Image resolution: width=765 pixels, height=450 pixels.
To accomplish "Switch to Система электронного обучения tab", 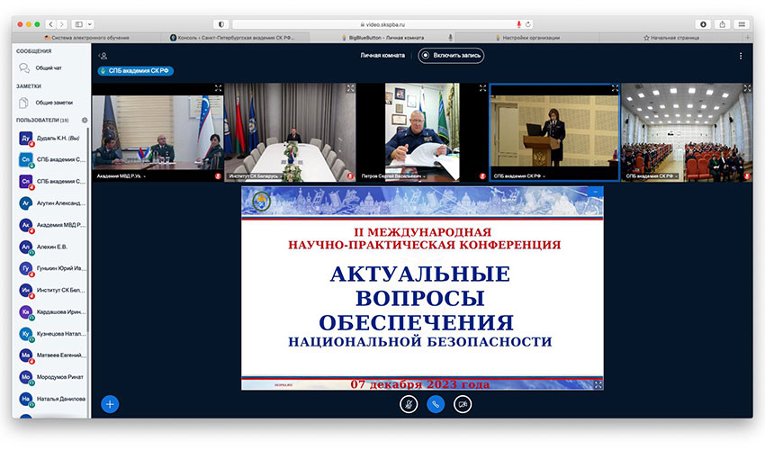I will pos(90,38).
